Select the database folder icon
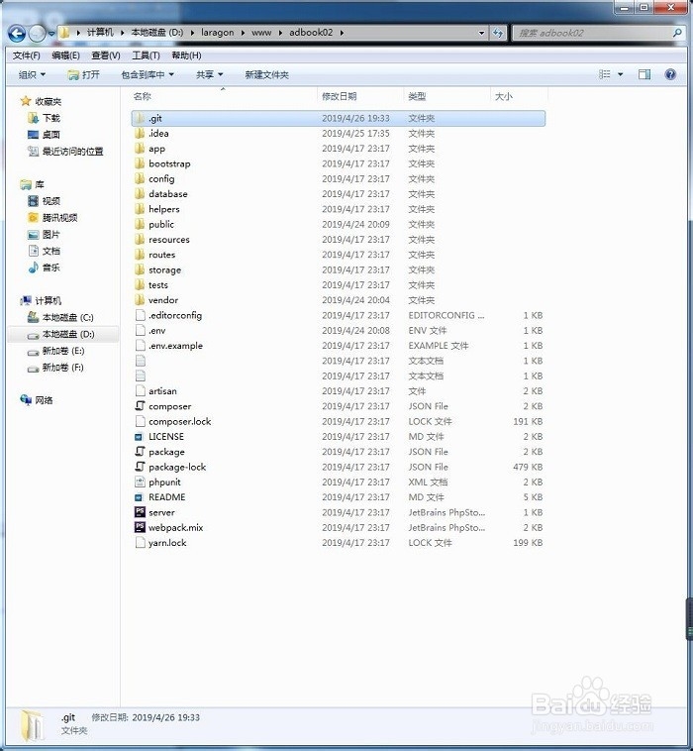 [140, 194]
